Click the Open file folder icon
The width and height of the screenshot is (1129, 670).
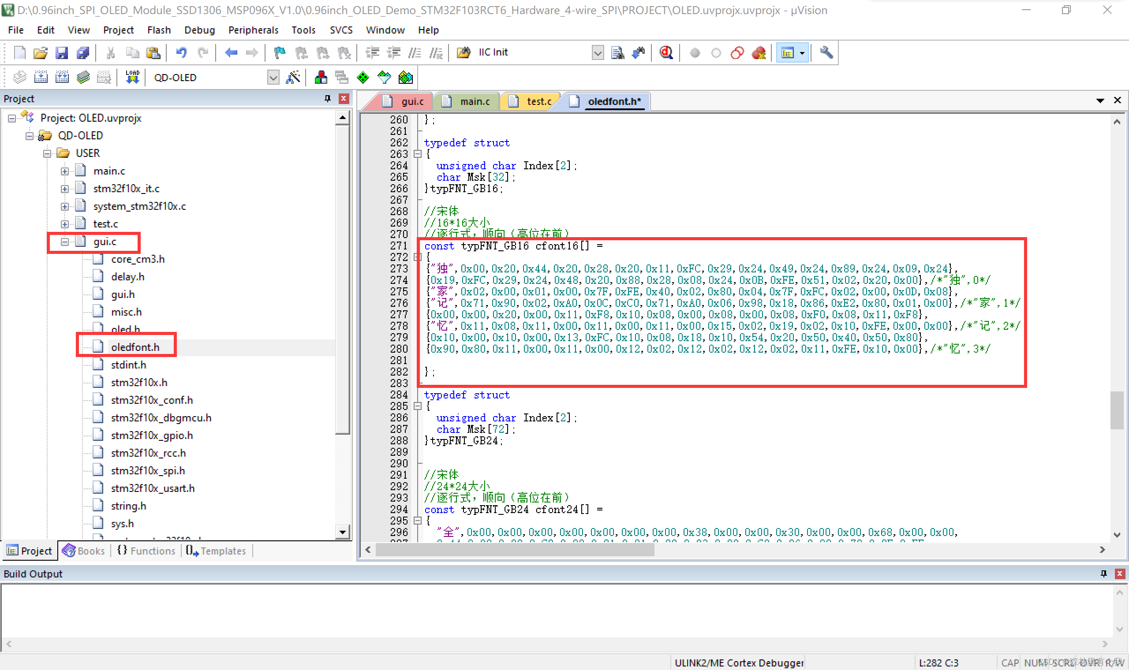click(40, 53)
